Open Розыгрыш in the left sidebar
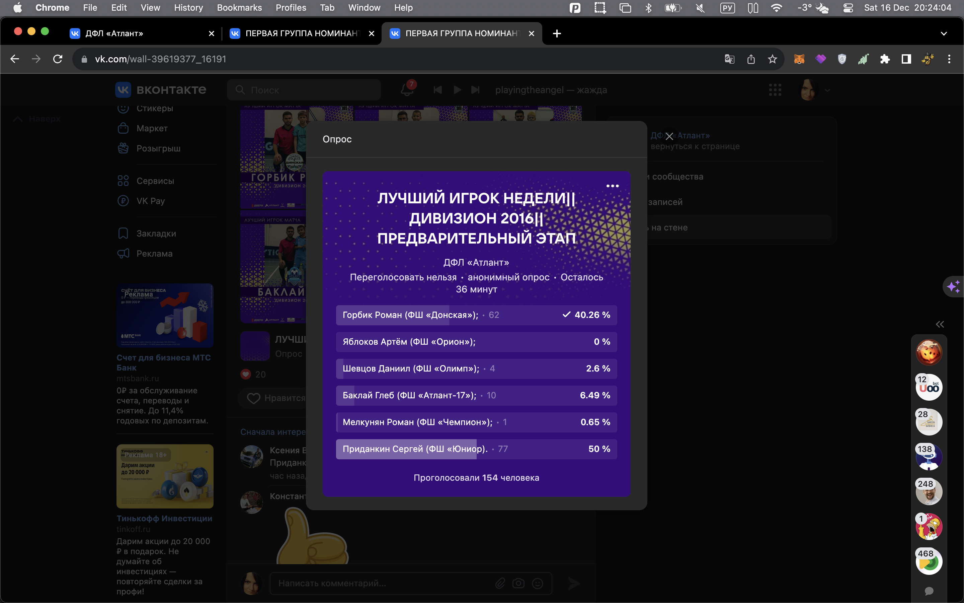 [158, 148]
